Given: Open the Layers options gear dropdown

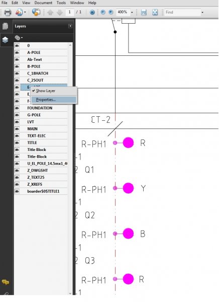Looking at the screenshot, I should [19, 38].
